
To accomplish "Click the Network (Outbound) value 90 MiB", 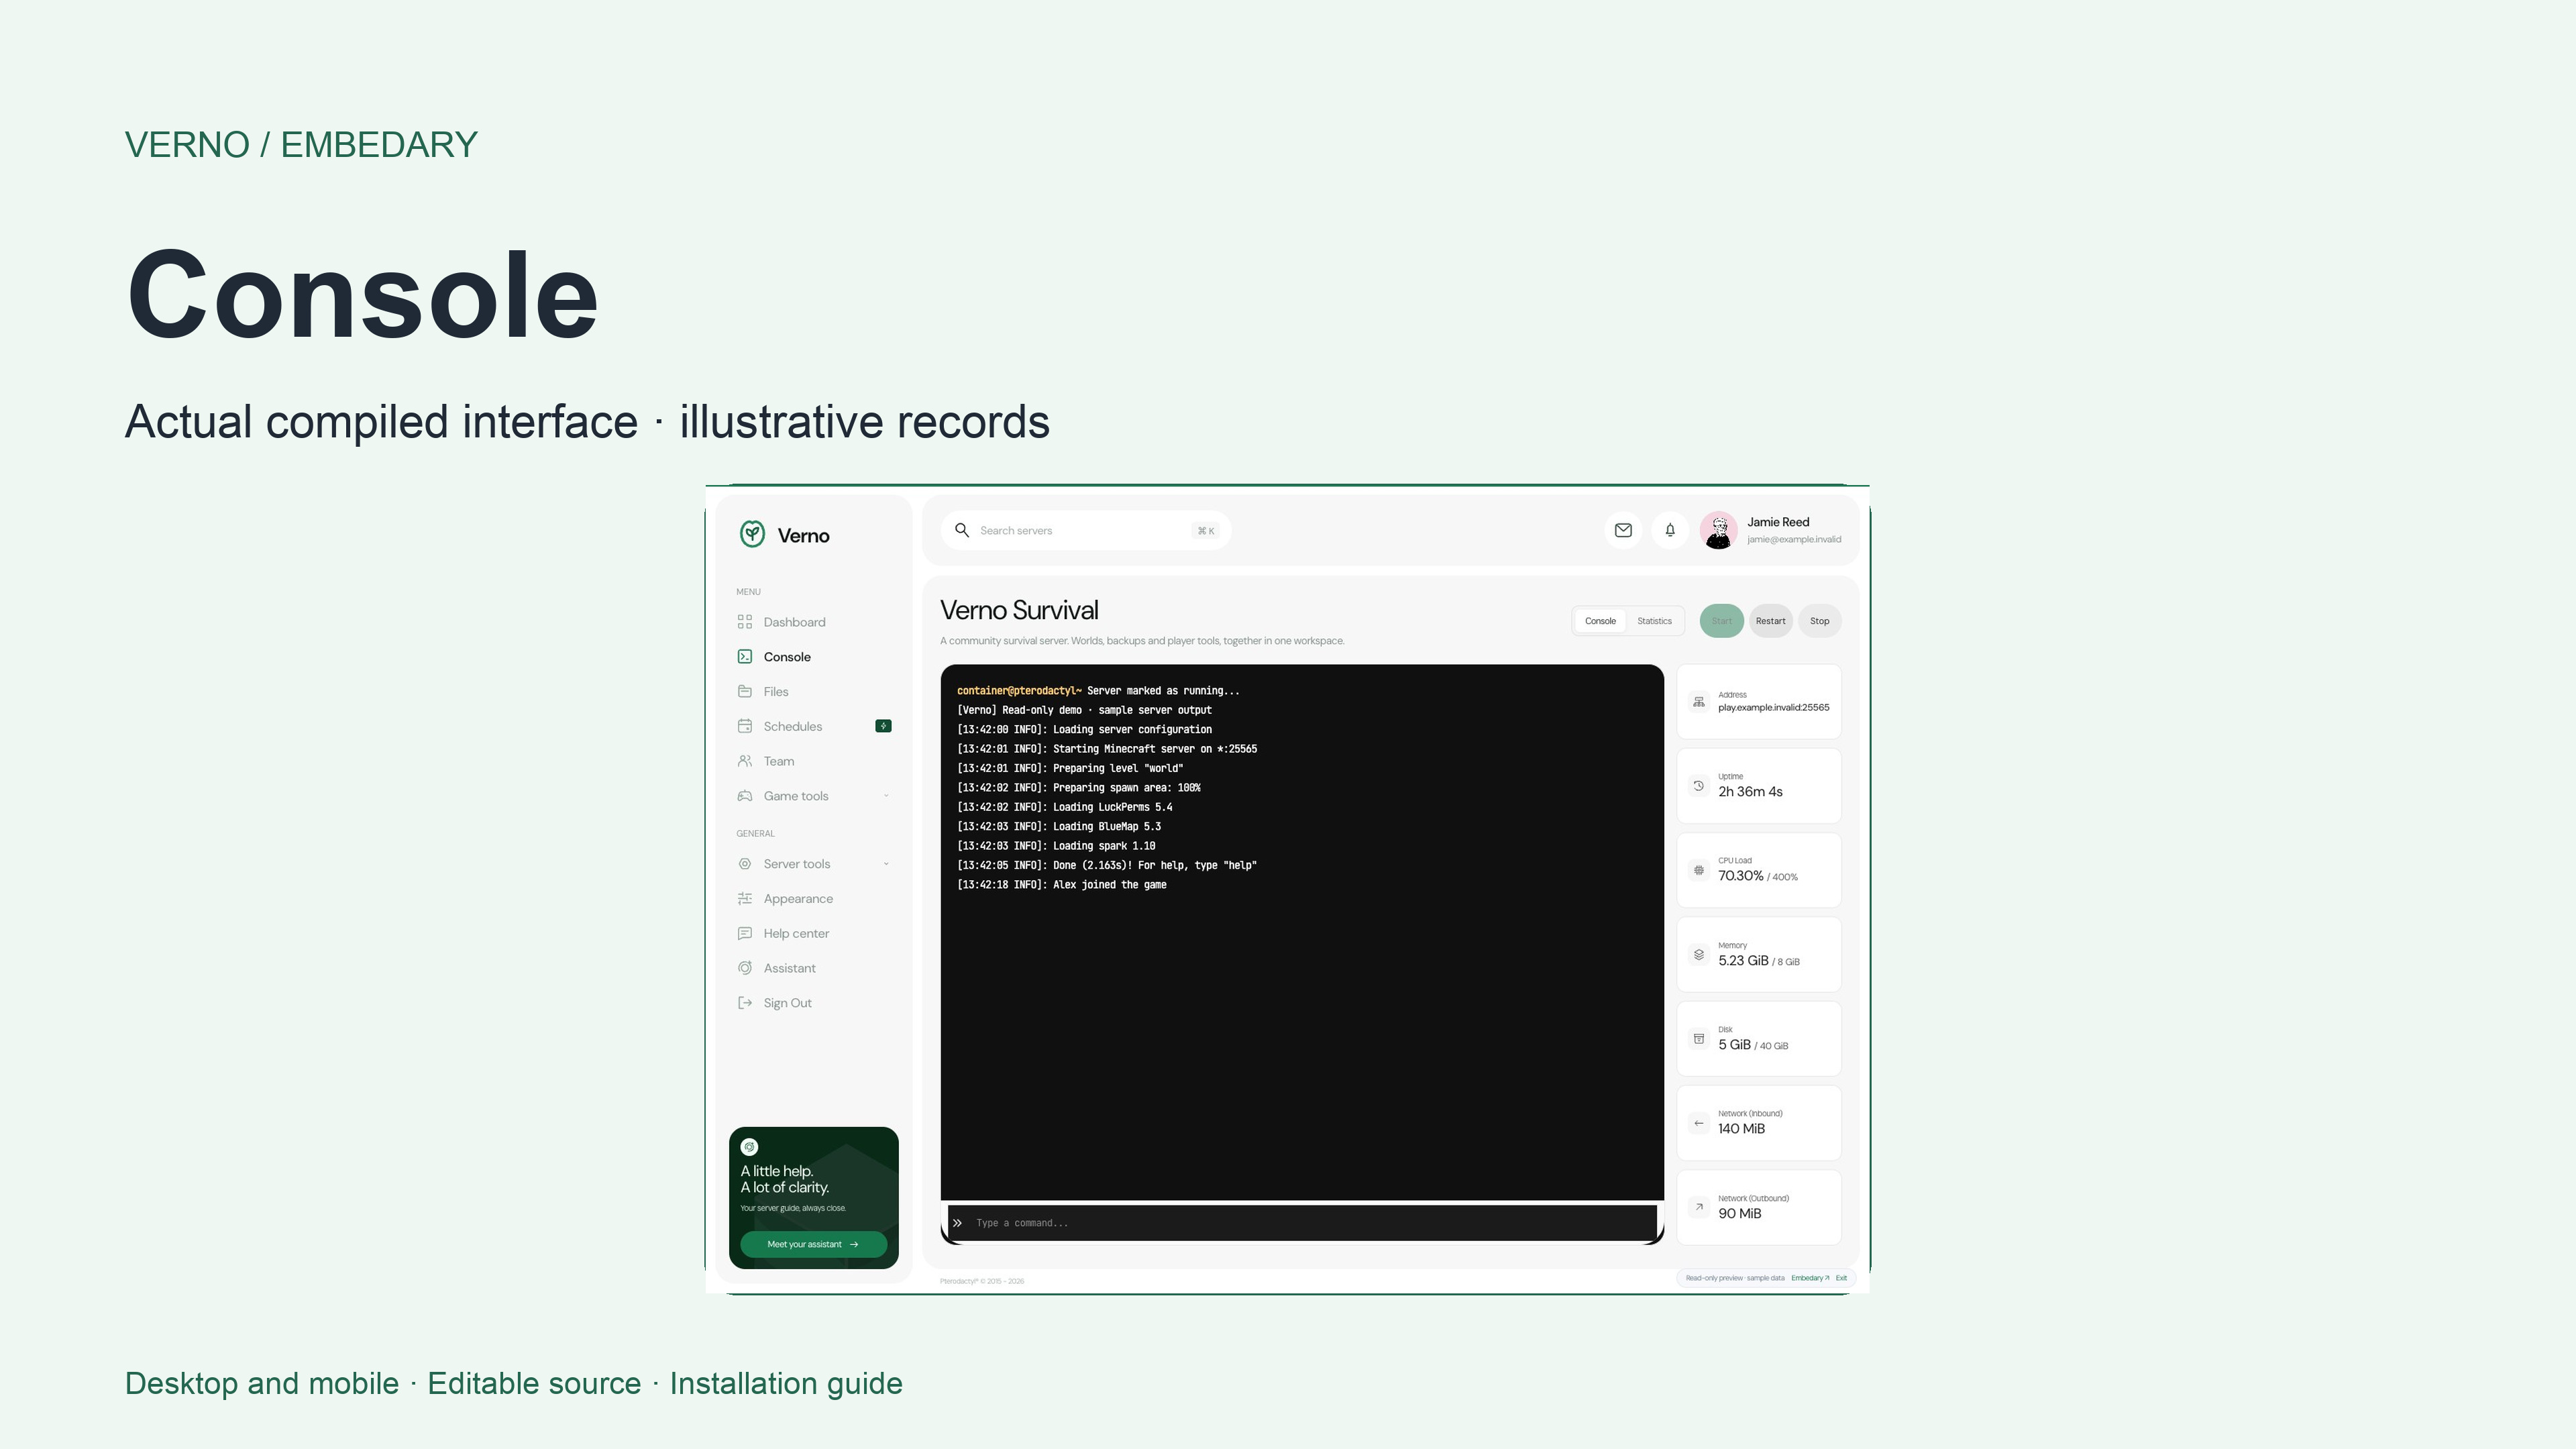I will click(1739, 1213).
